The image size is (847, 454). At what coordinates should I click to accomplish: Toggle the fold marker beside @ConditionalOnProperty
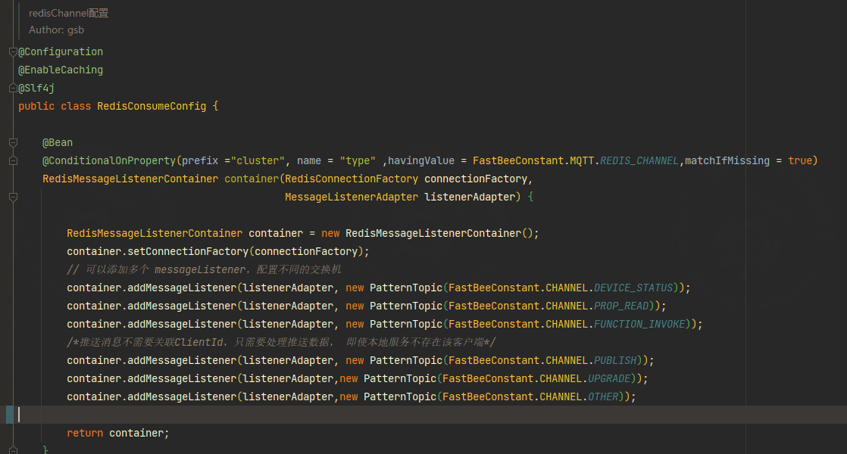[x=13, y=160]
